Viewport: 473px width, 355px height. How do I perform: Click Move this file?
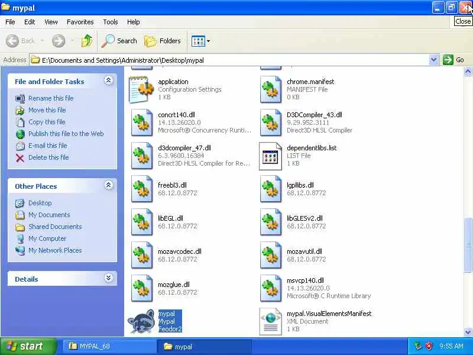click(47, 110)
